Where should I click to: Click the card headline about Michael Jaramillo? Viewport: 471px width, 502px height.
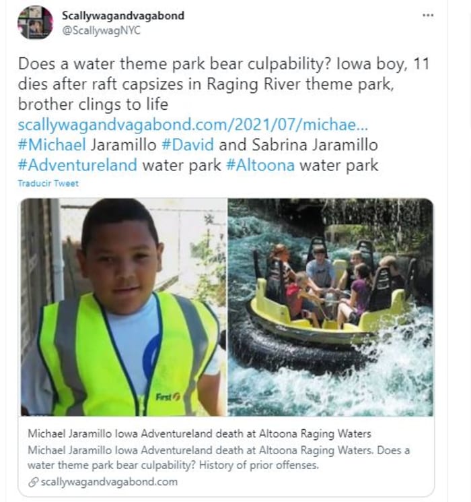[x=199, y=433]
